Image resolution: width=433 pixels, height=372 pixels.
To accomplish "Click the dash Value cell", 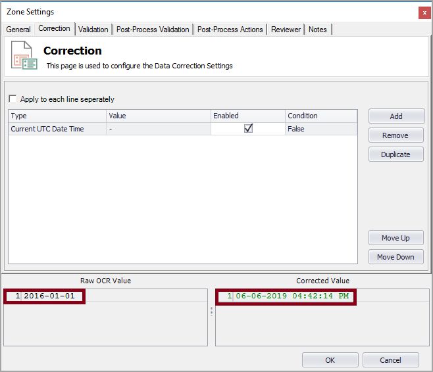I will (159, 129).
